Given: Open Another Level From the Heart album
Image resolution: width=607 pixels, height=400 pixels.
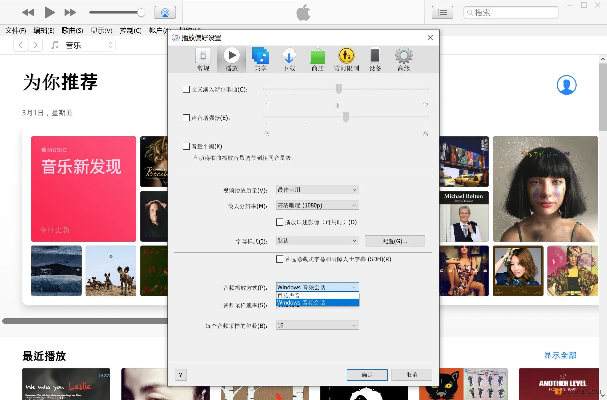Looking at the screenshot, I should (559, 384).
